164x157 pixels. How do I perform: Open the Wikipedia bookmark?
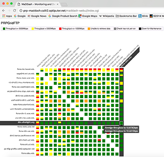[x=107, y=16]
